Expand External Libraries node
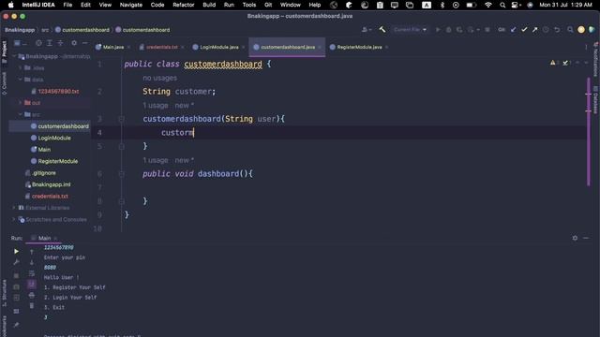 click(14, 208)
